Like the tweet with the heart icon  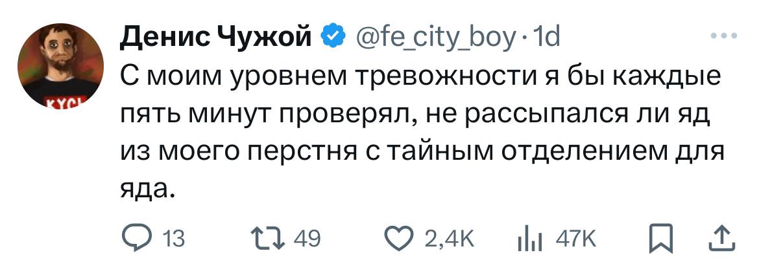pos(399,238)
